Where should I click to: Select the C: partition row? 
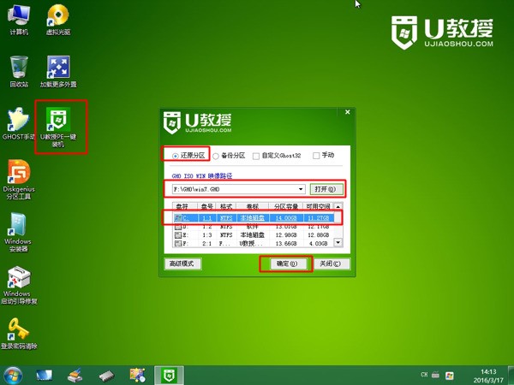[254, 218]
